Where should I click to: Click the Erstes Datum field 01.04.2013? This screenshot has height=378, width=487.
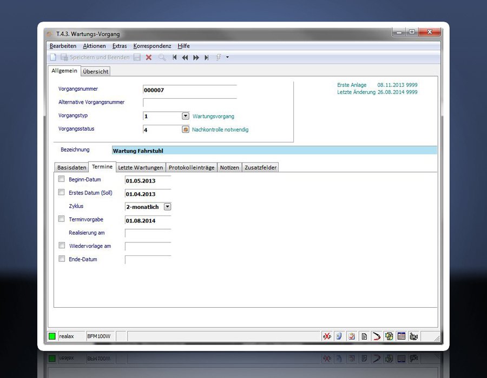148,194
